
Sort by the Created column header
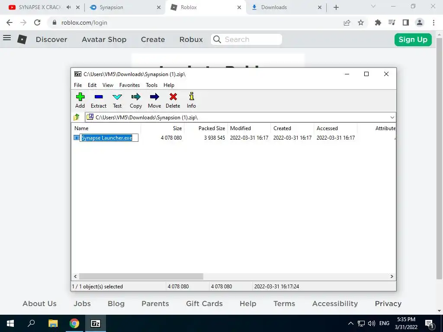(292, 128)
